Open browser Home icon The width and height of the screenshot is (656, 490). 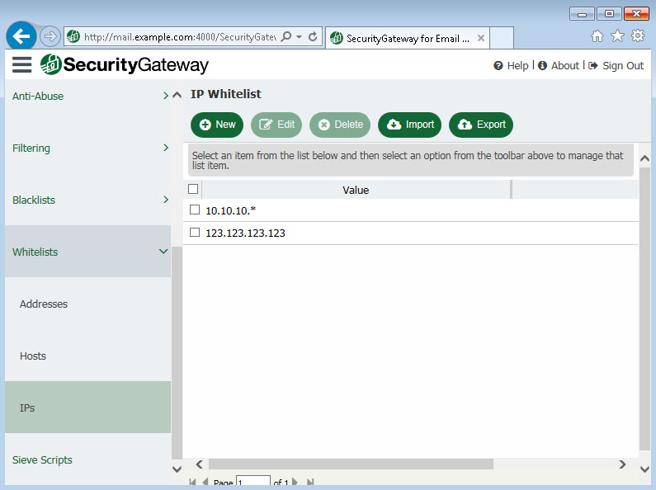pos(597,36)
